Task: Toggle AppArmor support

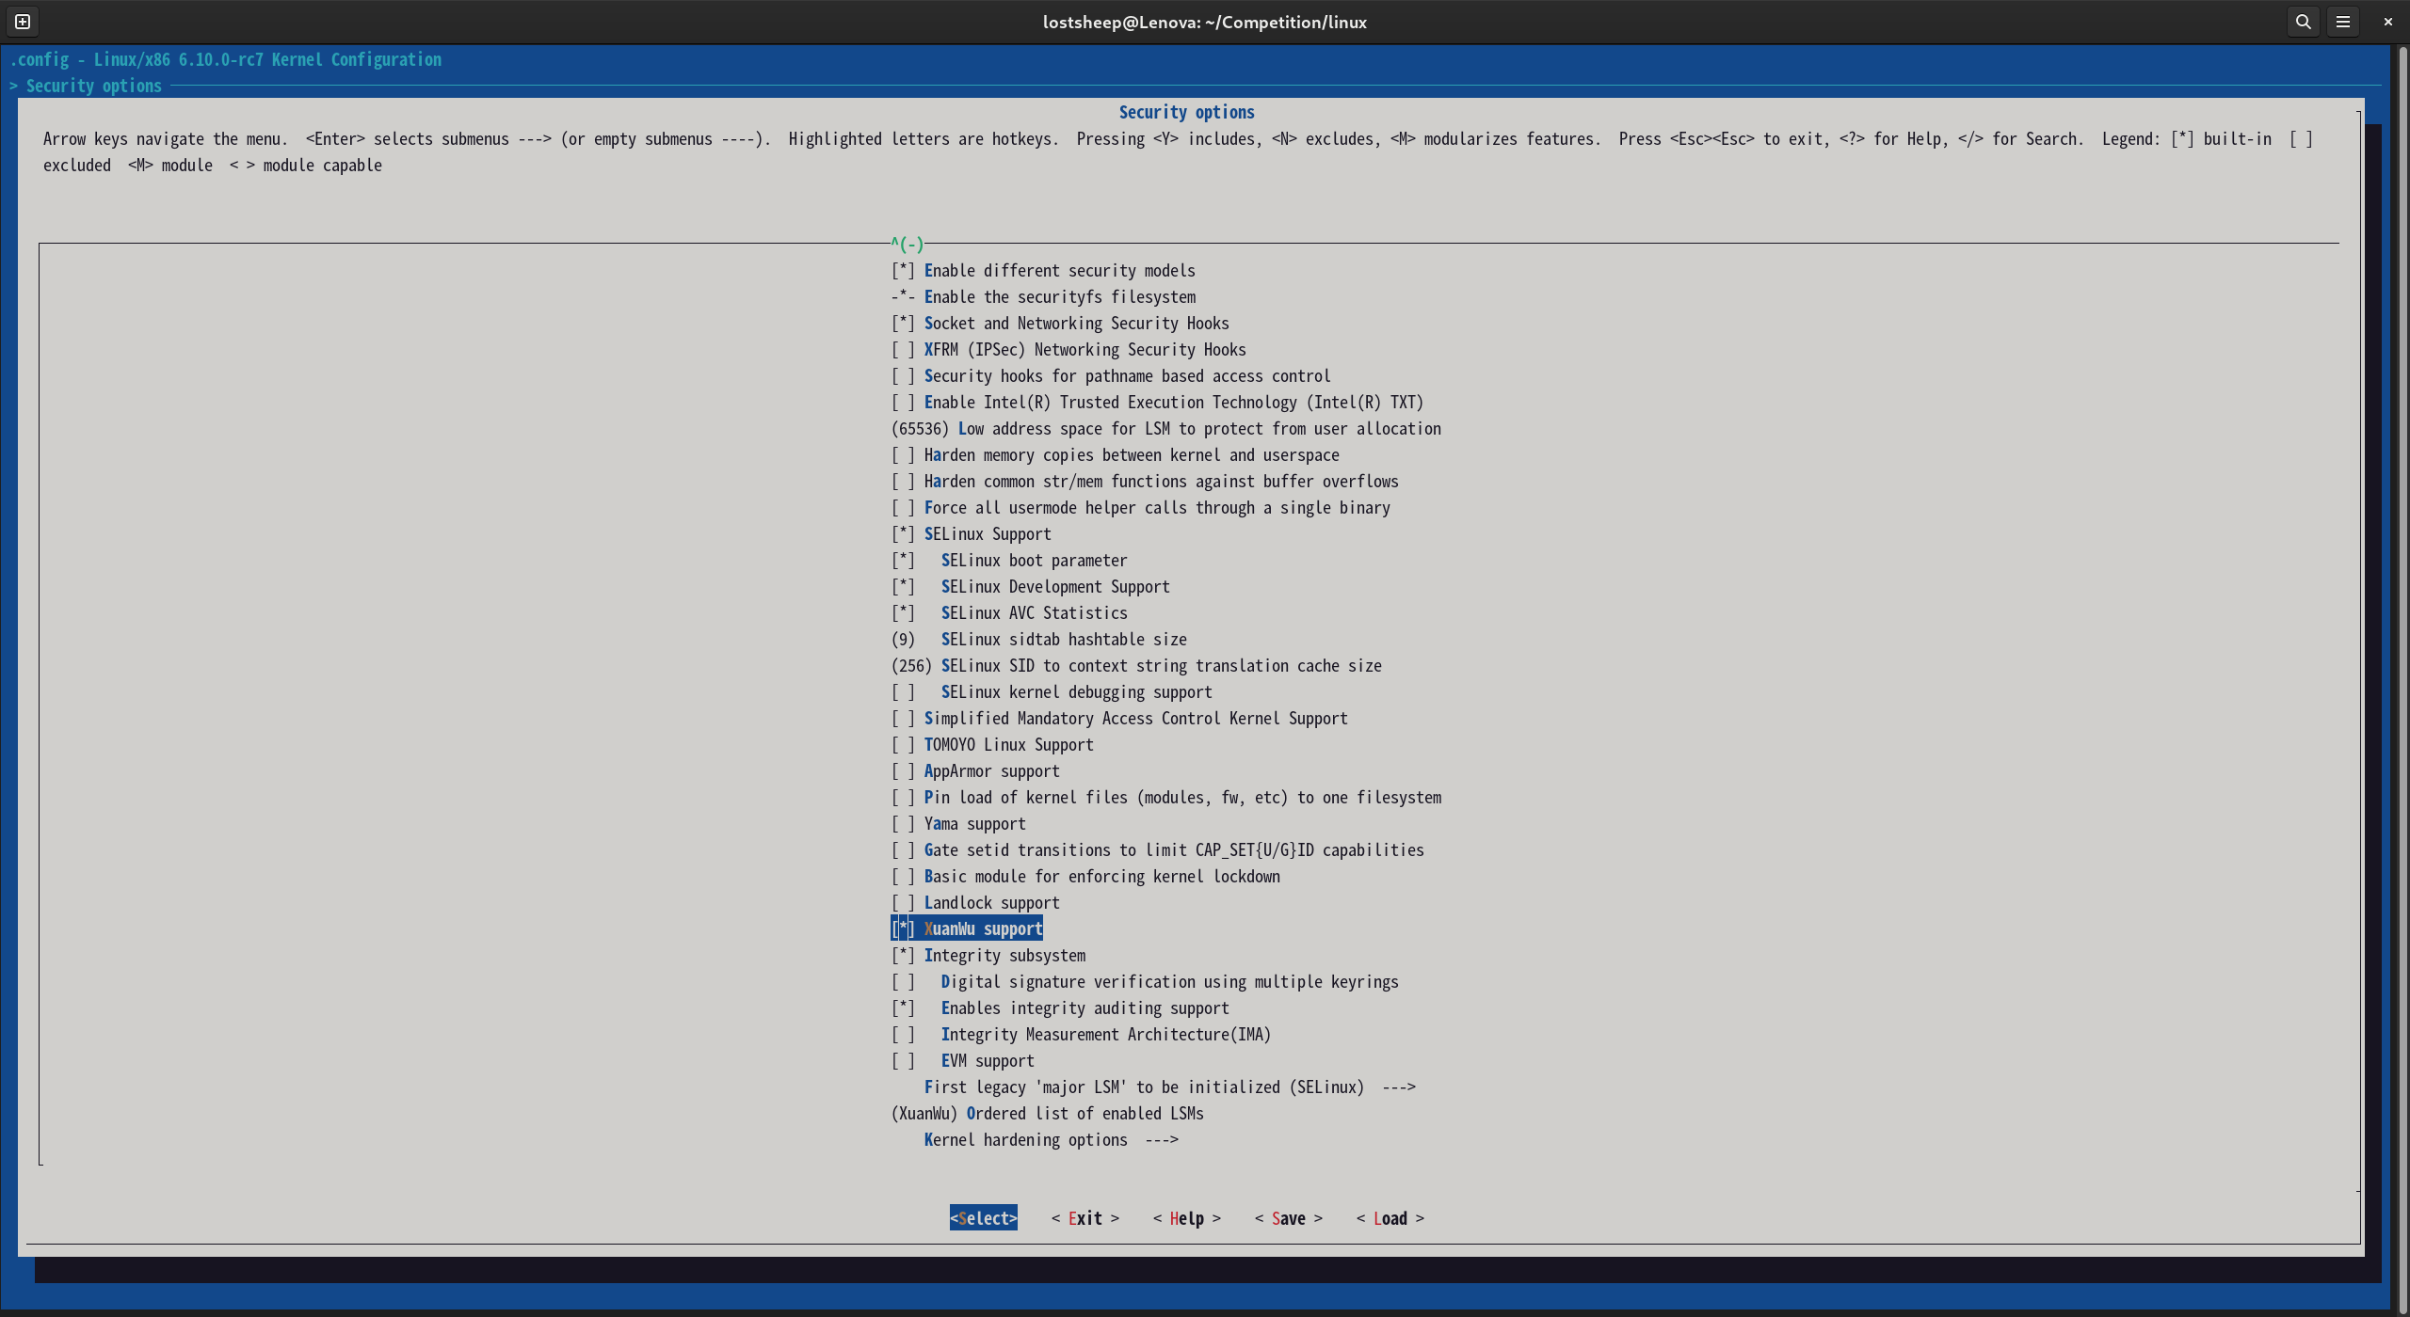Action: (975, 771)
